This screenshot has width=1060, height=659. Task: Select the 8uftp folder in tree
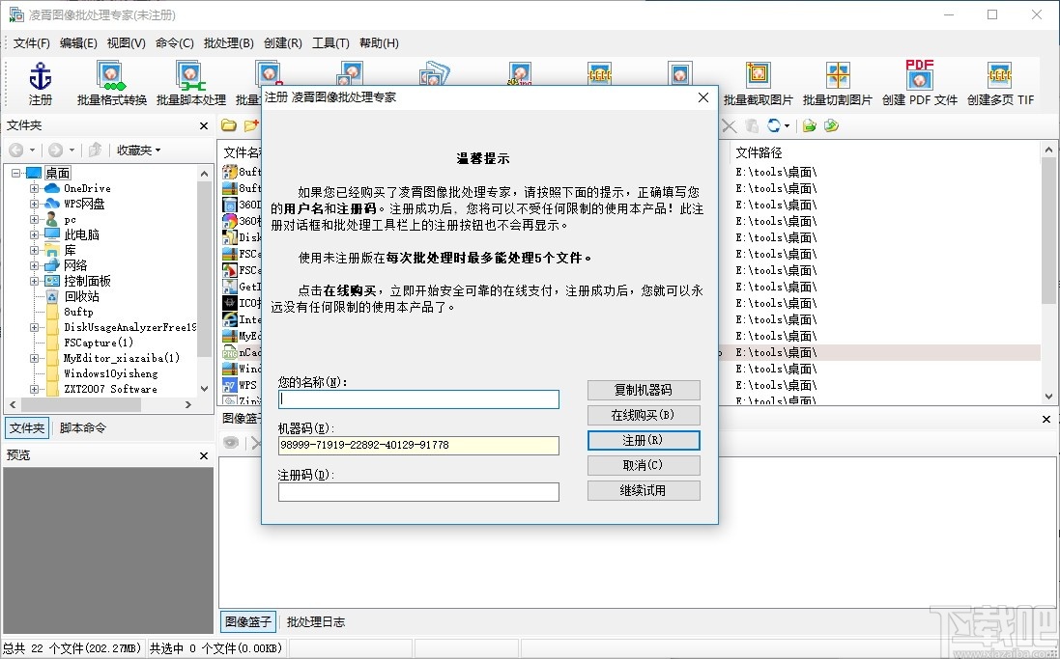78,312
